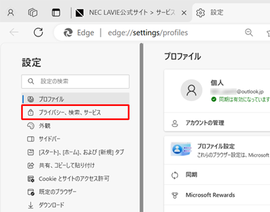
Task: Click the person icon beside アカウントの管理
Action: click(x=175, y=123)
